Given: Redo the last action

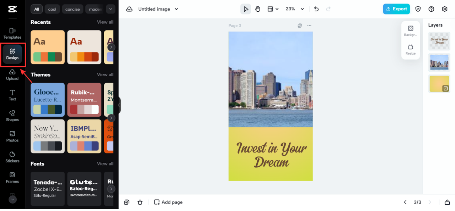Looking at the screenshot, I should pyautogui.click(x=328, y=9).
